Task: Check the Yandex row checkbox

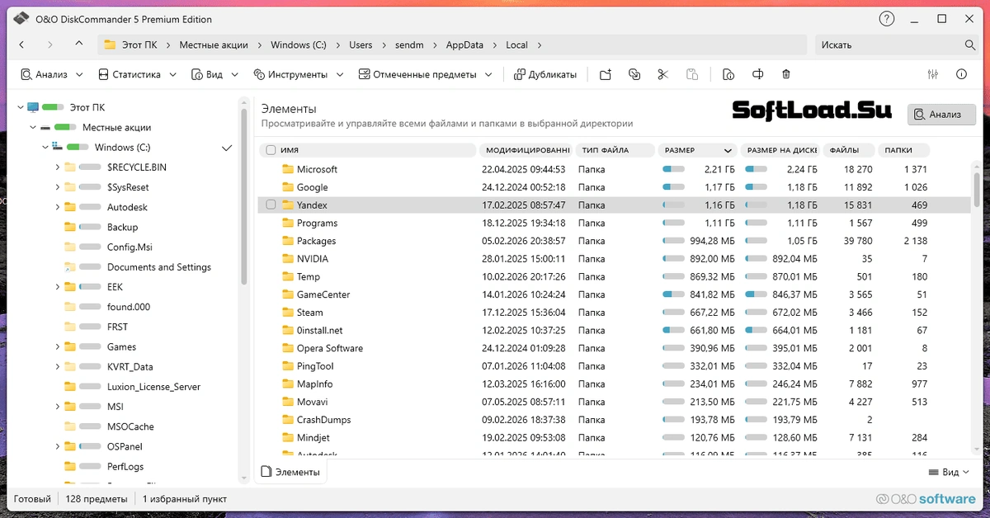Action: (271, 205)
